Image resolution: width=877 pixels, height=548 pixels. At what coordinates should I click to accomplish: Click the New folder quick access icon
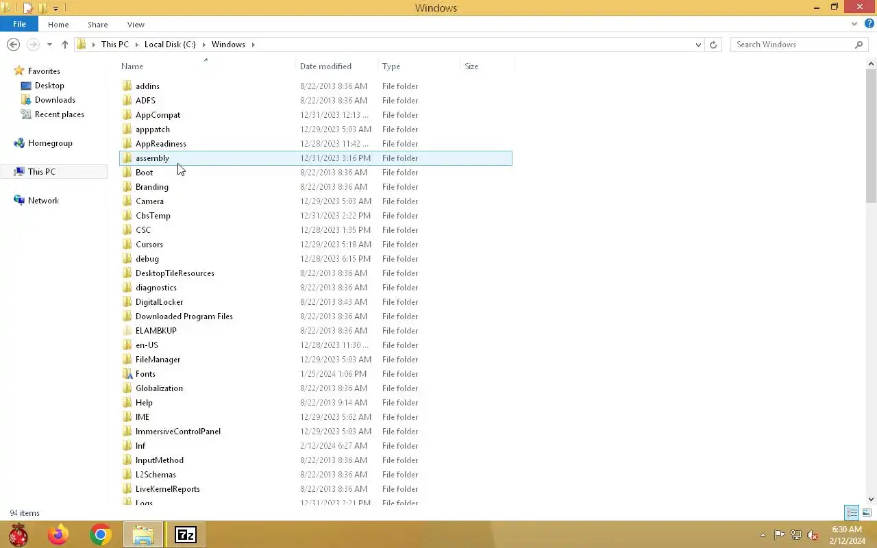tap(42, 8)
